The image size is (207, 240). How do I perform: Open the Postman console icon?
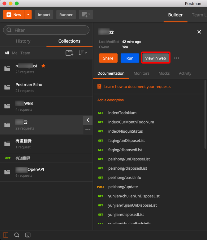point(28,235)
